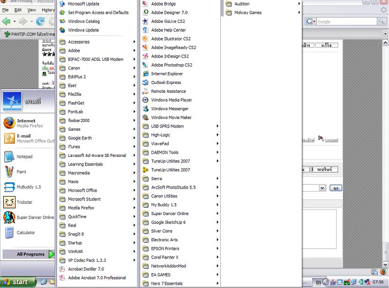Open the History menu in Firefox
The width and height of the screenshot is (389, 288).
[48, 10]
